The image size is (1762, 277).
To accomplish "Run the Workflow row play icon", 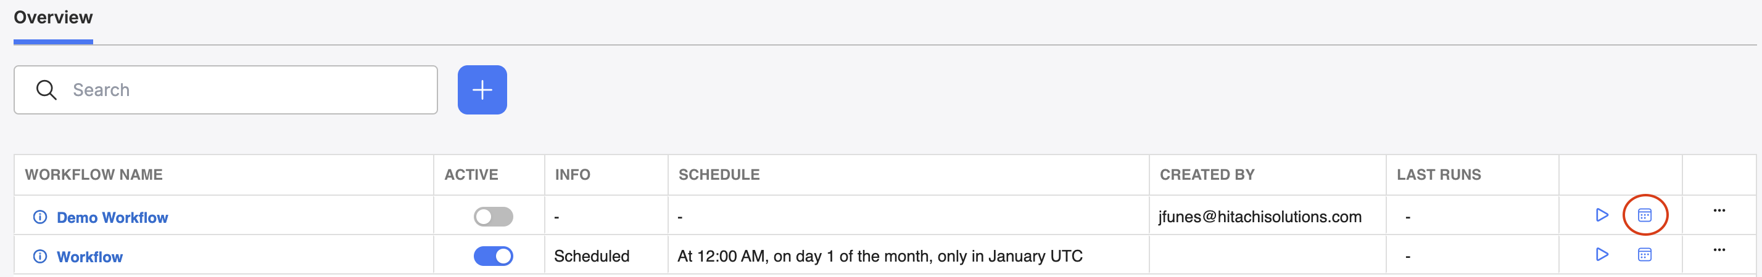I will (1601, 254).
